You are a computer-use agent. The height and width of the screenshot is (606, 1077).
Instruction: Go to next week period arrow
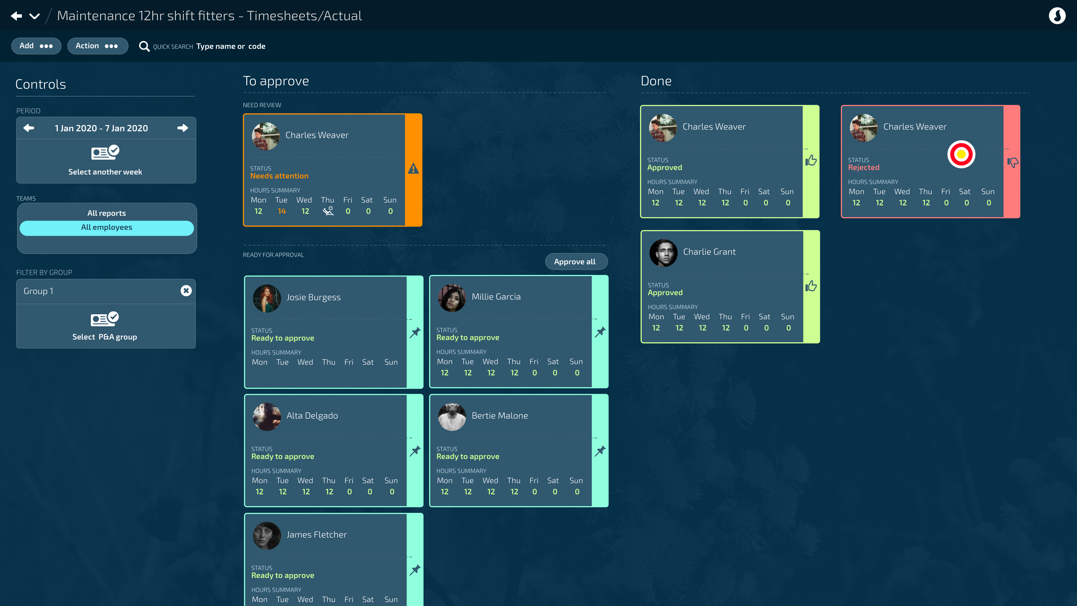(183, 128)
